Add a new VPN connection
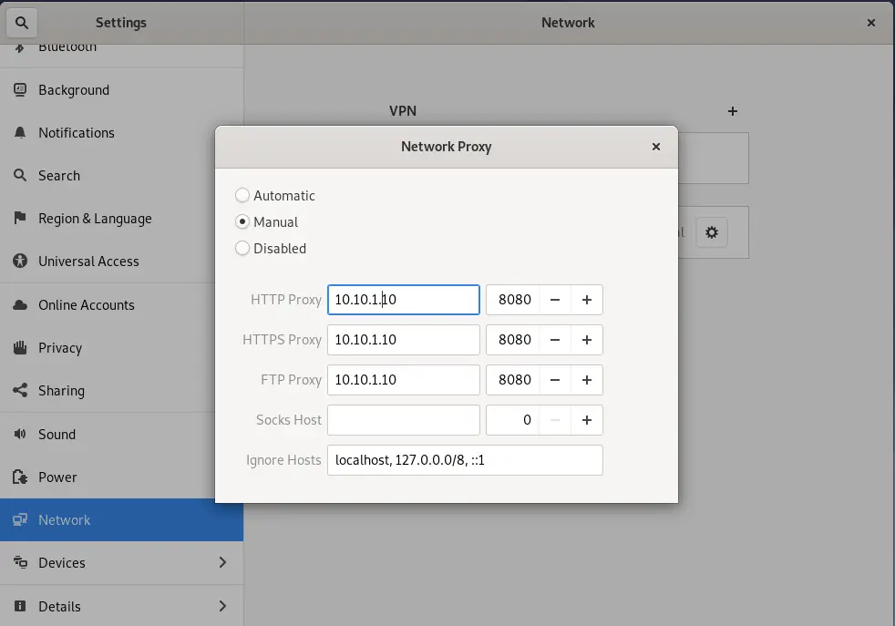This screenshot has height=626, width=895. [733, 110]
